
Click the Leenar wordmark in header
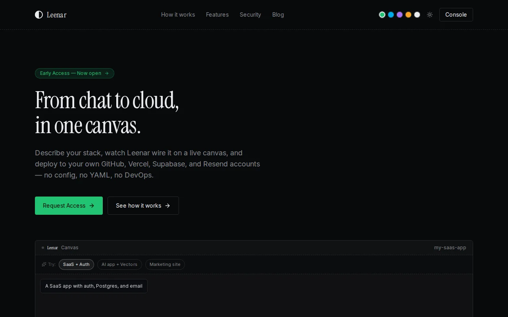pyautogui.click(x=57, y=15)
